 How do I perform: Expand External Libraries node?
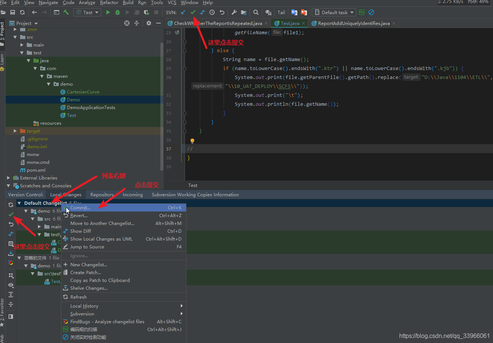(9, 178)
